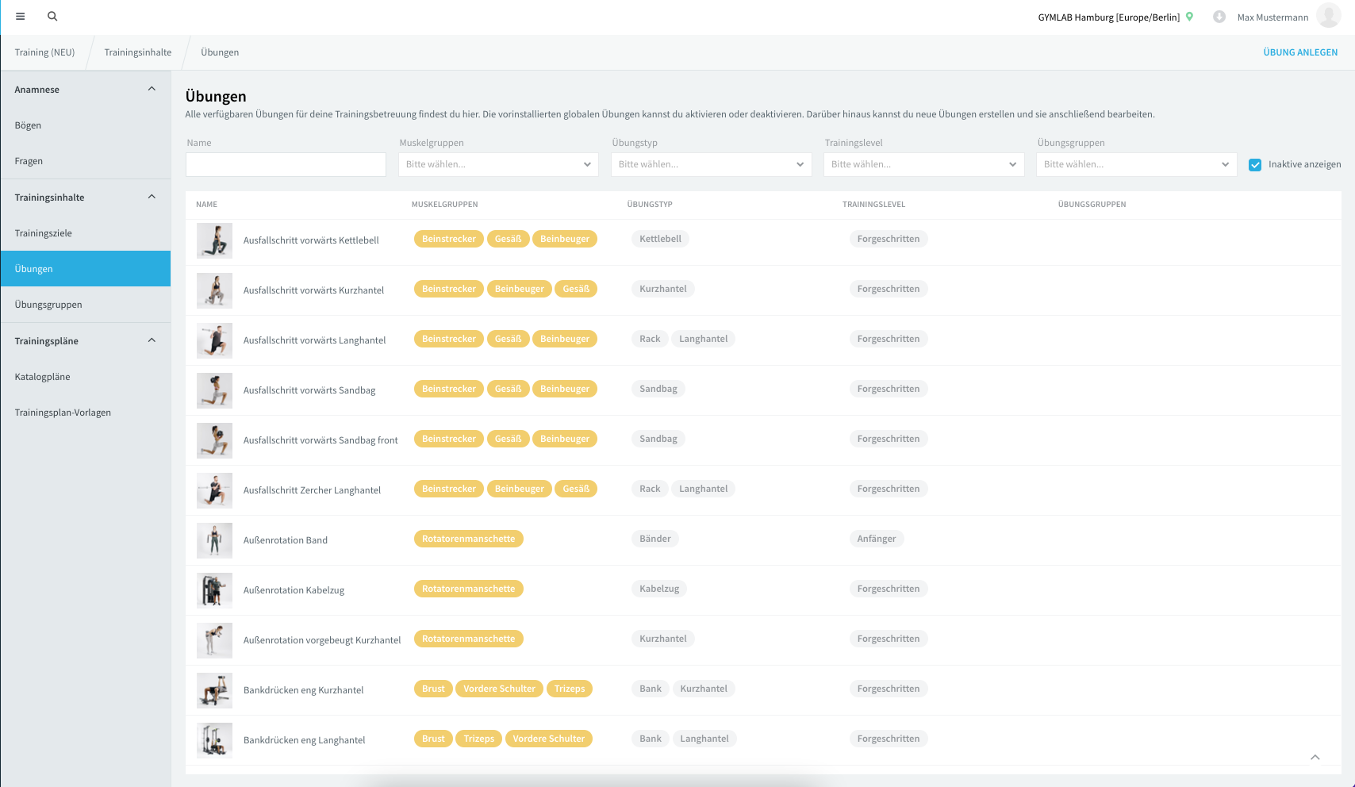Image resolution: width=1355 pixels, height=787 pixels.
Task: Open thumbnail of Ausfallschritt vorwärts Langhantel
Action: pyautogui.click(x=214, y=340)
